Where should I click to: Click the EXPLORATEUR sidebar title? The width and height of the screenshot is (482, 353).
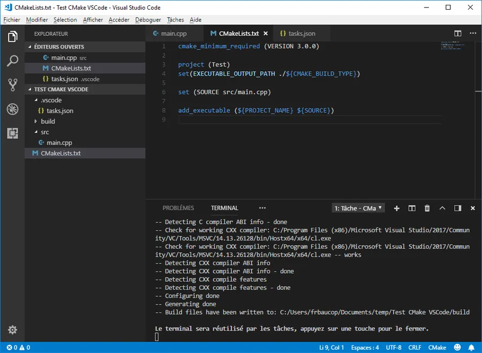[51, 34]
